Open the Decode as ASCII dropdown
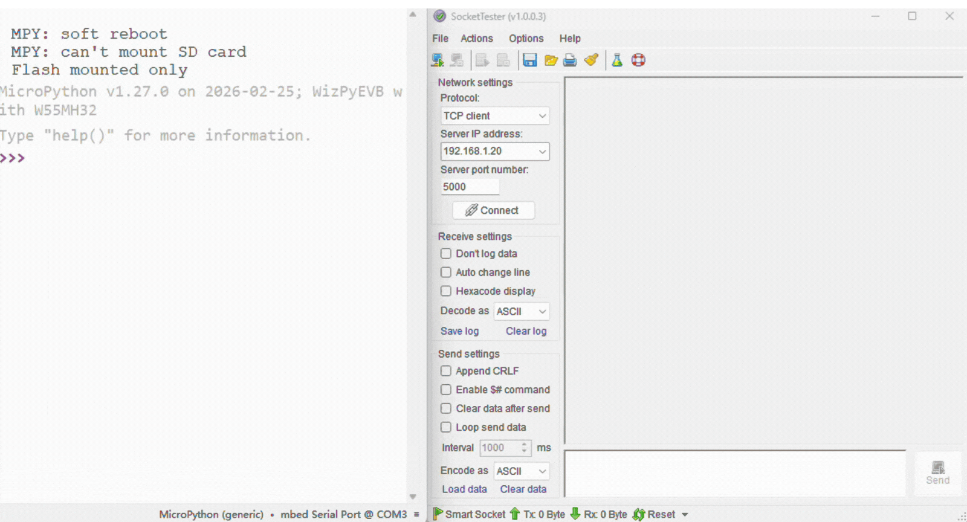 tap(522, 311)
